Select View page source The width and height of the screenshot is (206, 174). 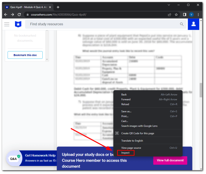pyautogui.click(x=148, y=148)
